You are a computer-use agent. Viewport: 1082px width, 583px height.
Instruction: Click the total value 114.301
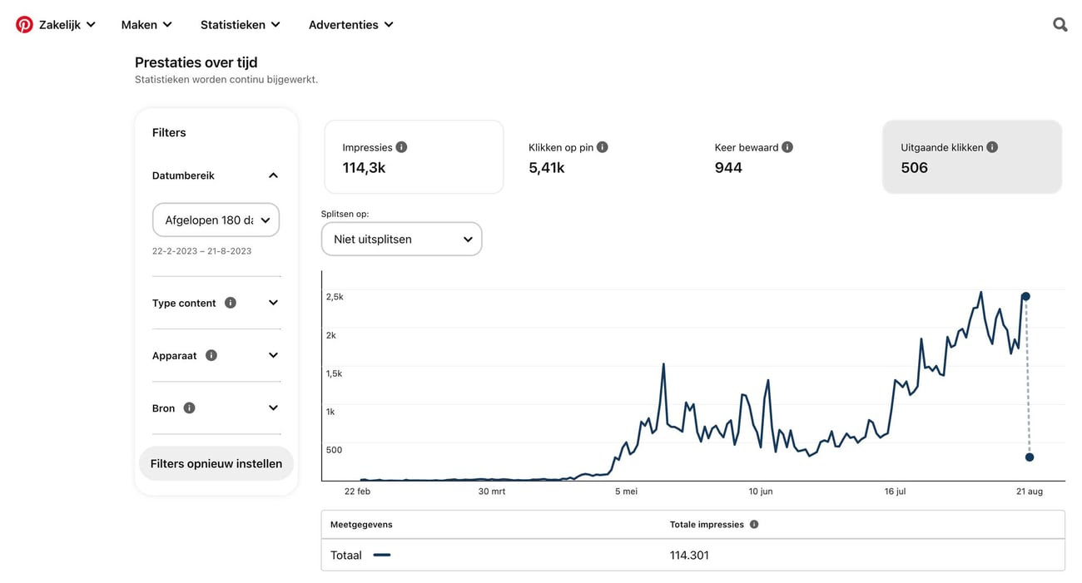tap(689, 555)
